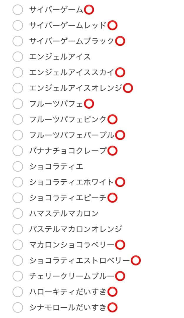Choose エンジェルアイスオレンジ
Viewport: 184px width, 318px height.
point(18,87)
